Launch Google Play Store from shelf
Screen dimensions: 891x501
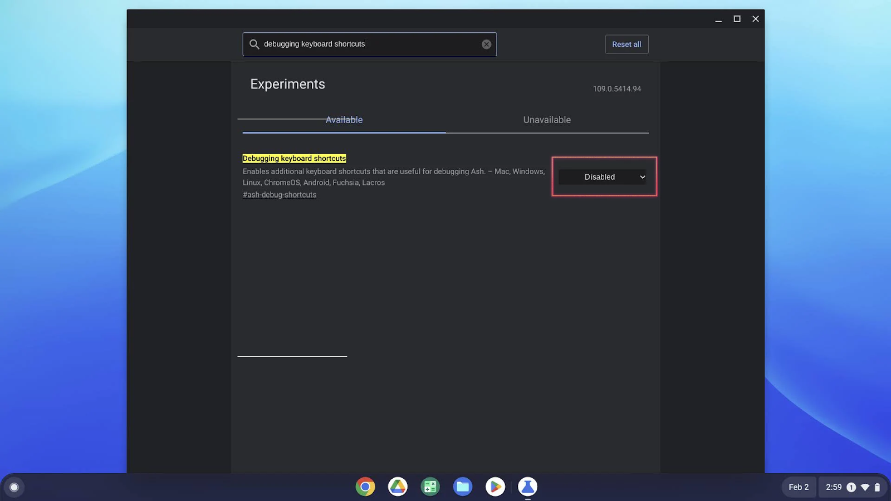(495, 487)
